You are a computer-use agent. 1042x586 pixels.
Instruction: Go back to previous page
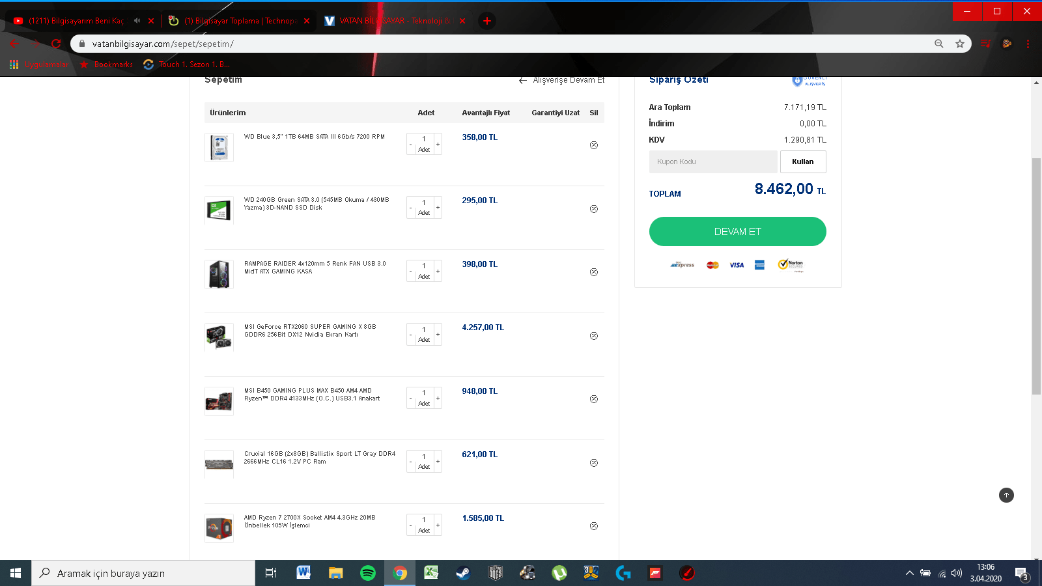(14, 44)
